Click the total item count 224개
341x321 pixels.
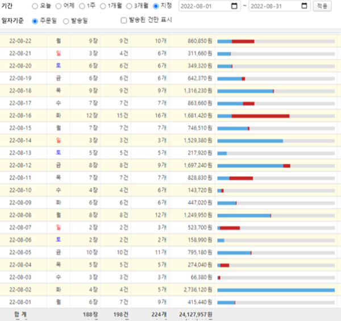pyautogui.click(x=159, y=315)
